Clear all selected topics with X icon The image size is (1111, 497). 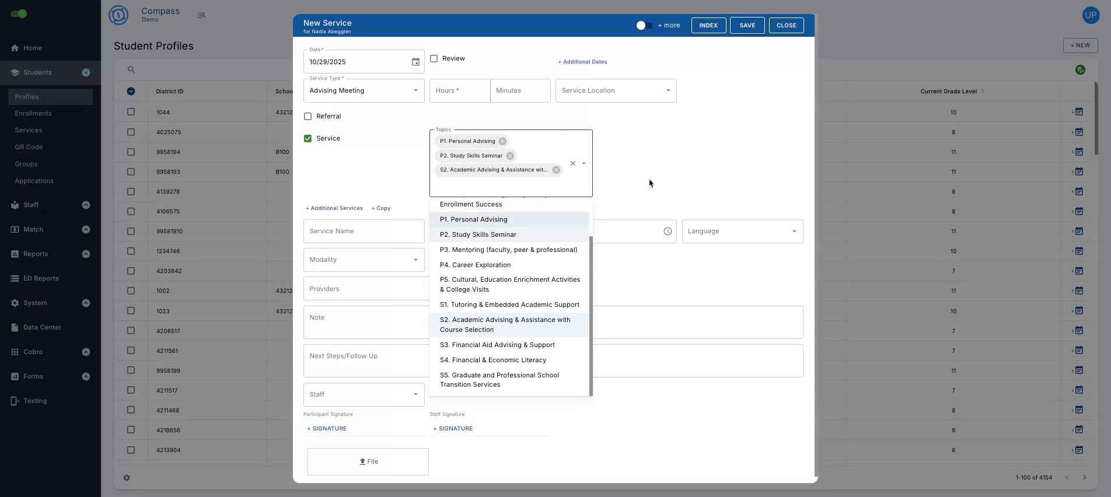pos(573,163)
